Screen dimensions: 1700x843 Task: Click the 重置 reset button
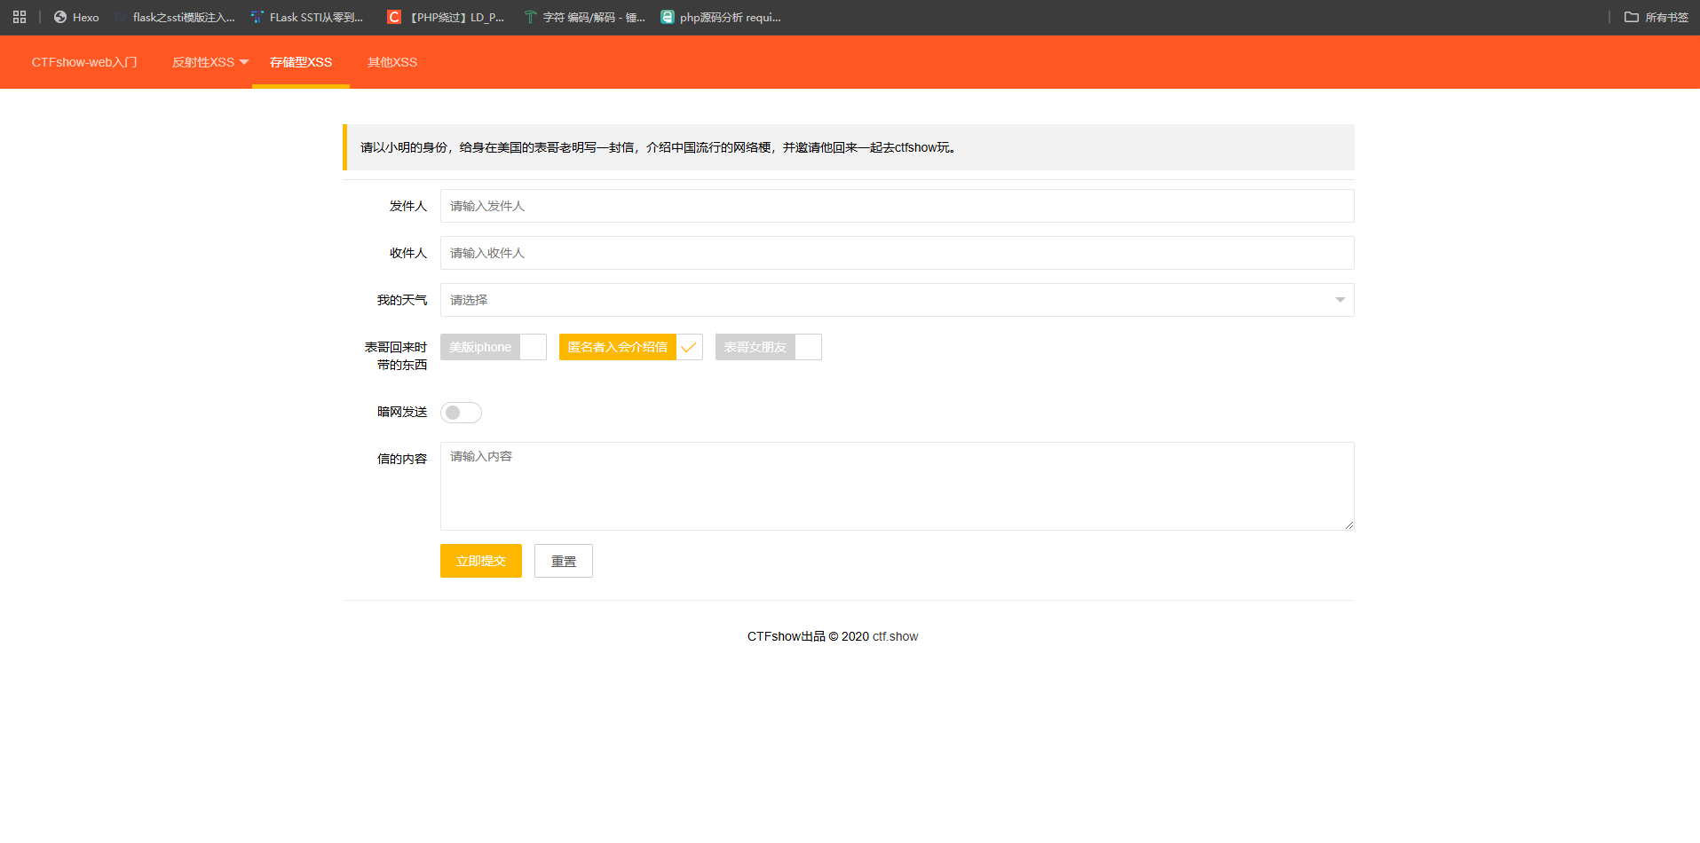click(x=563, y=561)
